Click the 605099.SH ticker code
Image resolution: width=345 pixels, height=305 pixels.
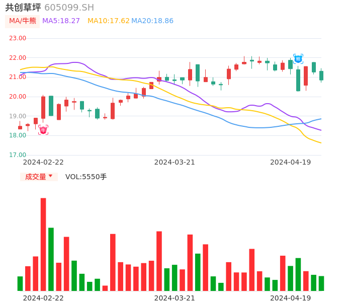pos(69,8)
